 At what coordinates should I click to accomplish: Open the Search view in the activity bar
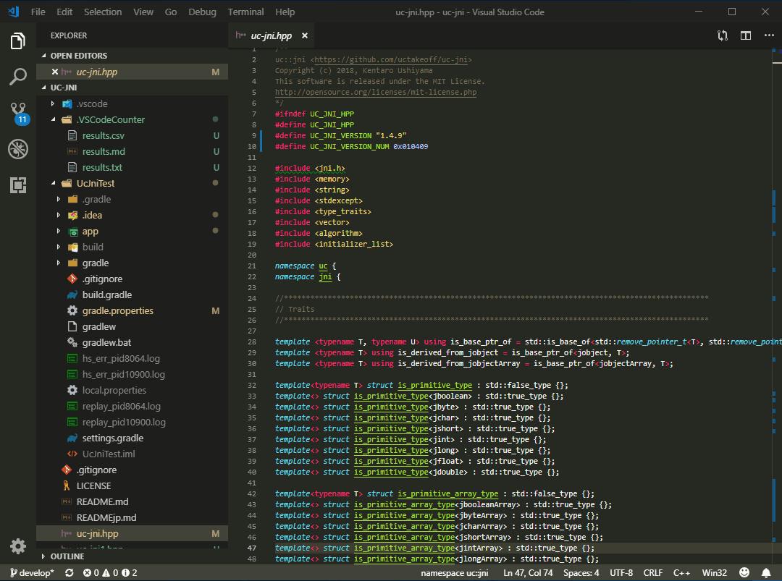[x=17, y=75]
